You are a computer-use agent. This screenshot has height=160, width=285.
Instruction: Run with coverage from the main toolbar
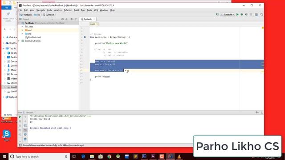click(246, 15)
